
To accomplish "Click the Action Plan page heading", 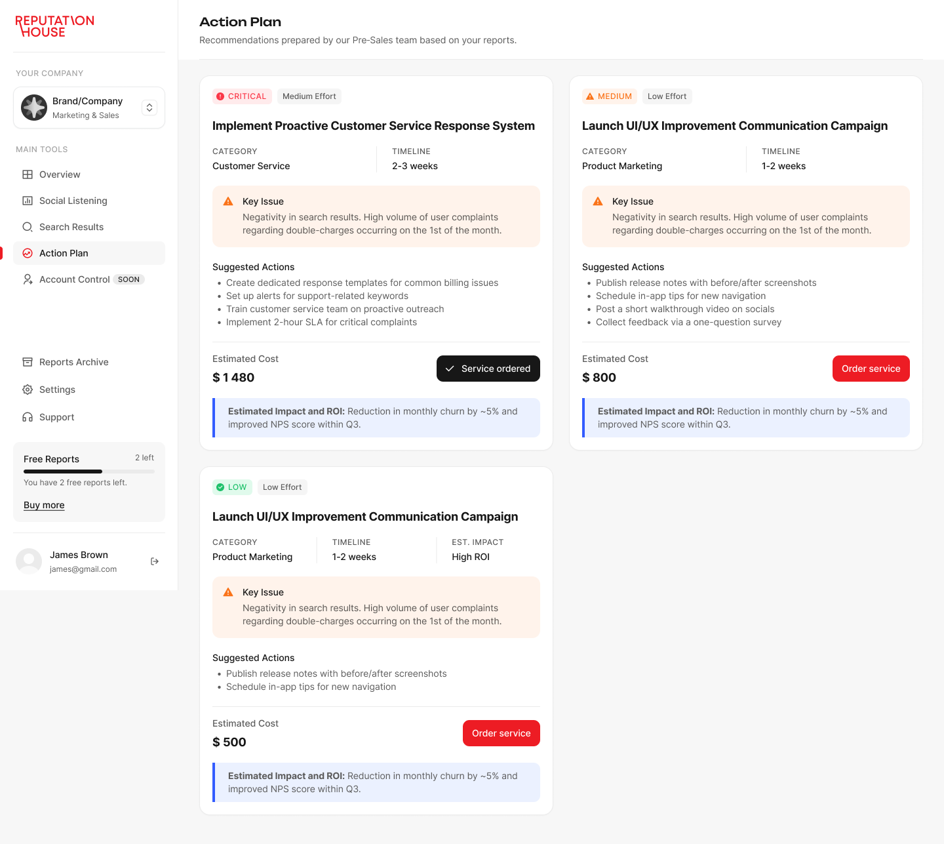I will [241, 22].
